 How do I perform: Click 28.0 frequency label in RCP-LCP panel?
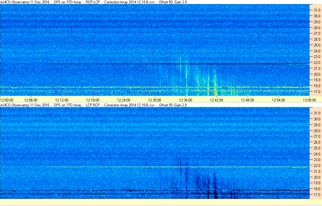(x=317, y=28)
